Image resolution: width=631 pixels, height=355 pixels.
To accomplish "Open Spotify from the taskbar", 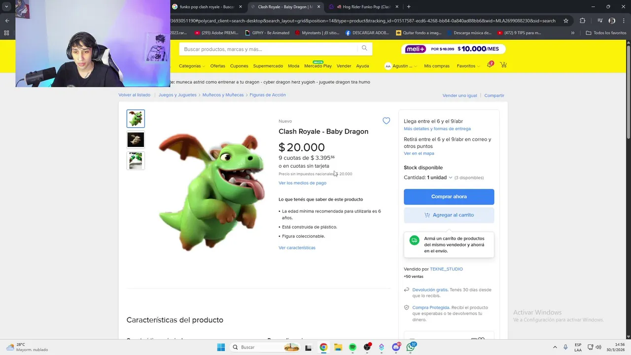I will 352,347.
